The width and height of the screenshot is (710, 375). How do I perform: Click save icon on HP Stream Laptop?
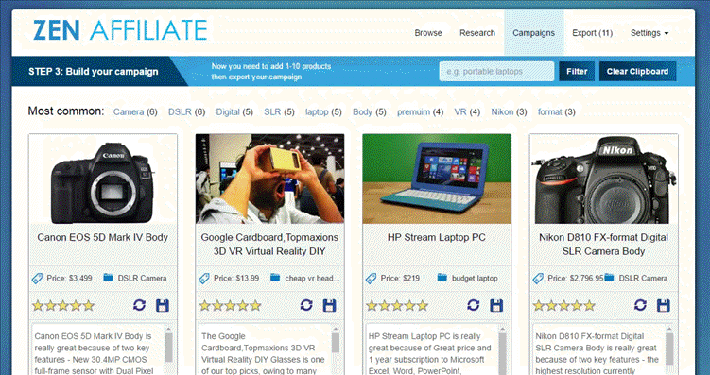coord(496,305)
